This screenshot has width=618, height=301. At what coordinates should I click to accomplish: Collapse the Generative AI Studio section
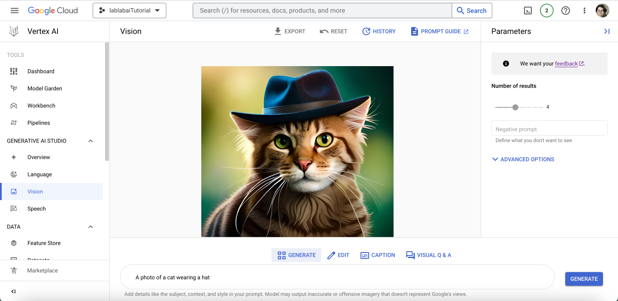(x=91, y=141)
